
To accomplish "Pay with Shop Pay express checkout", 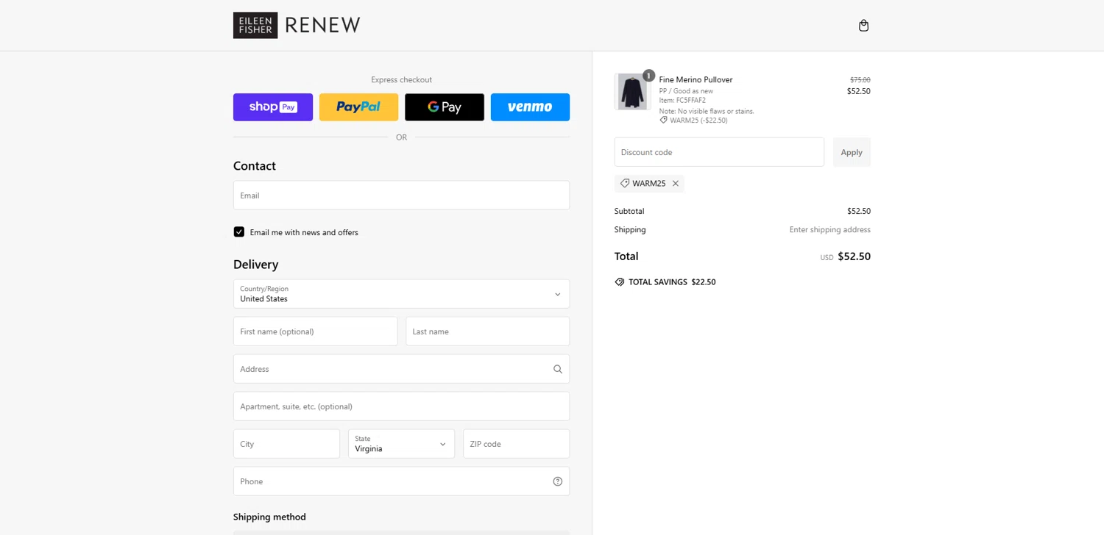I will pyautogui.click(x=273, y=107).
